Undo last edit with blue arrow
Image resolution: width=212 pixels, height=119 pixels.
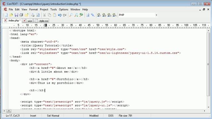click(x=60, y=15)
